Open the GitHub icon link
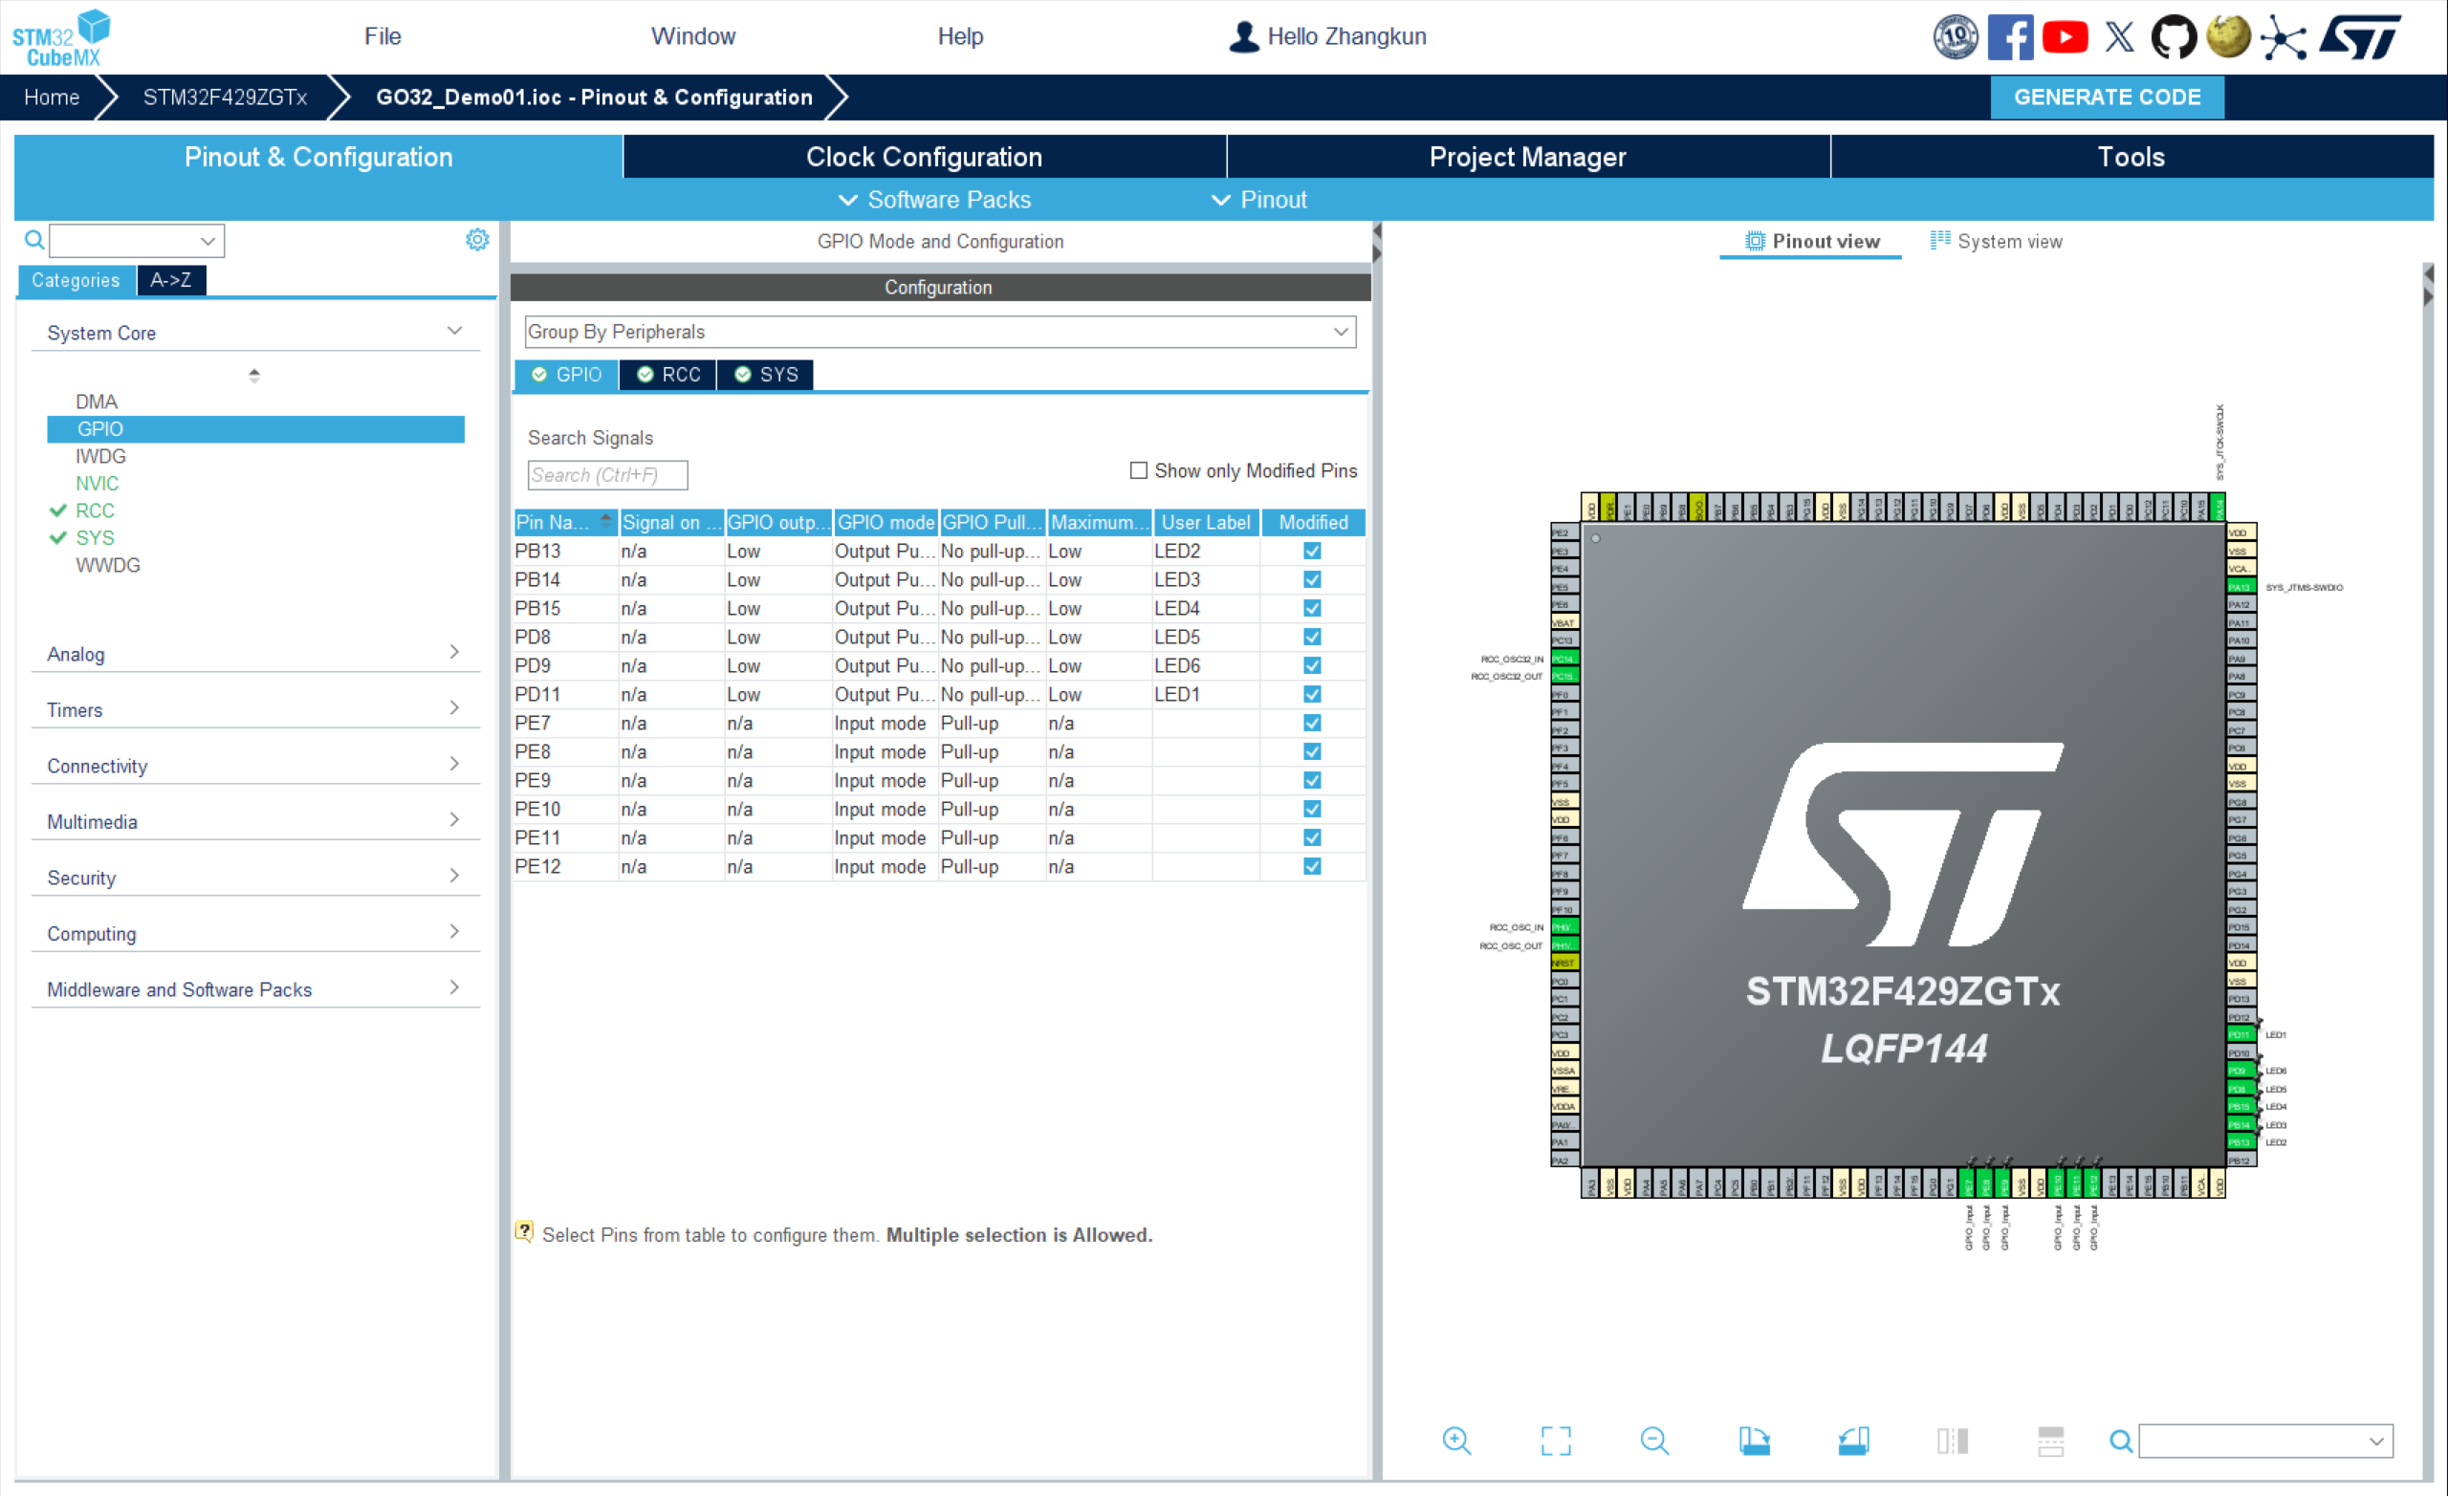Image resolution: width=2448 pixels, height=1497 pixels. (x=2173, y=36)
